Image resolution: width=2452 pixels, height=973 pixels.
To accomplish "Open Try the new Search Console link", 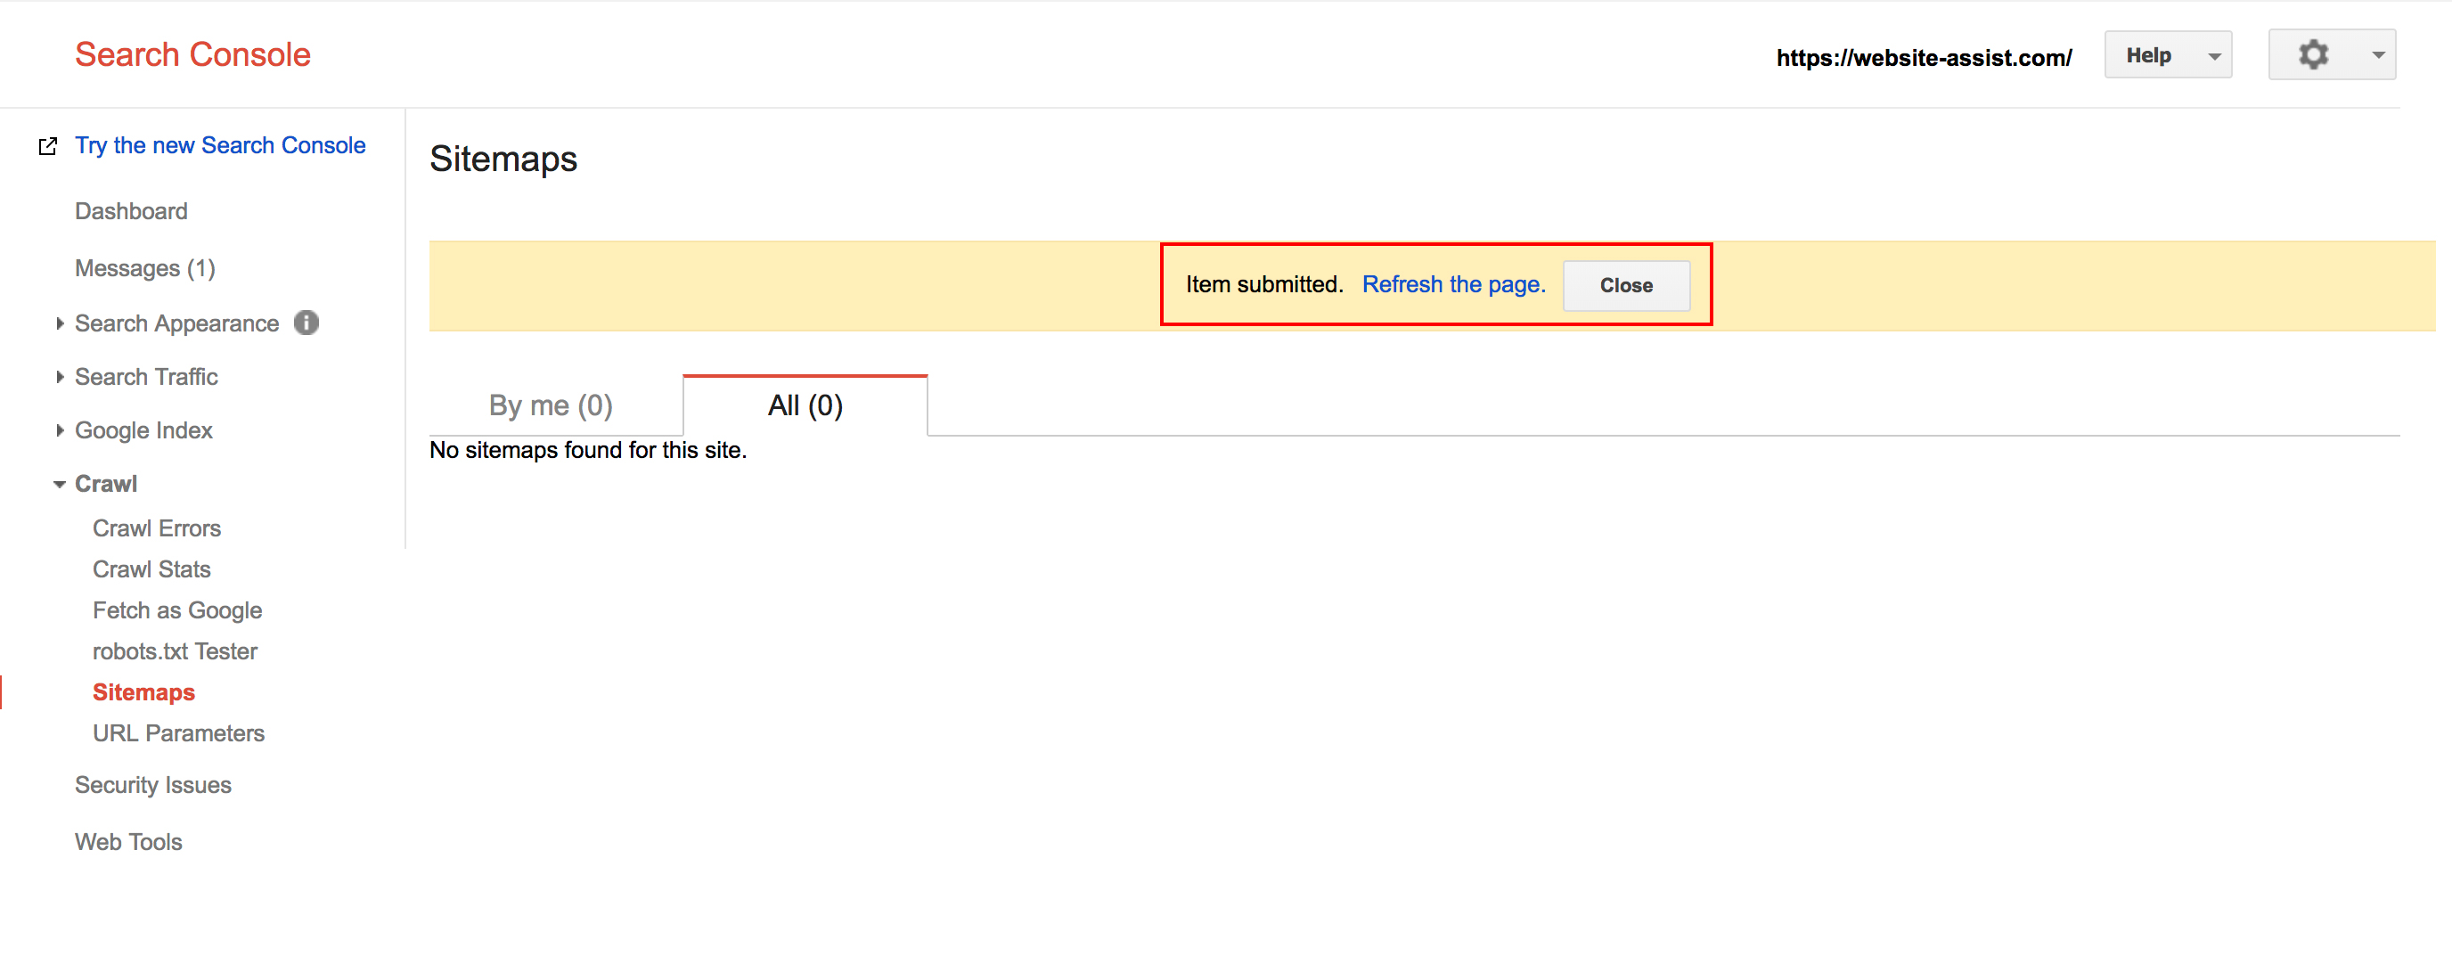I will pos(220,144).
